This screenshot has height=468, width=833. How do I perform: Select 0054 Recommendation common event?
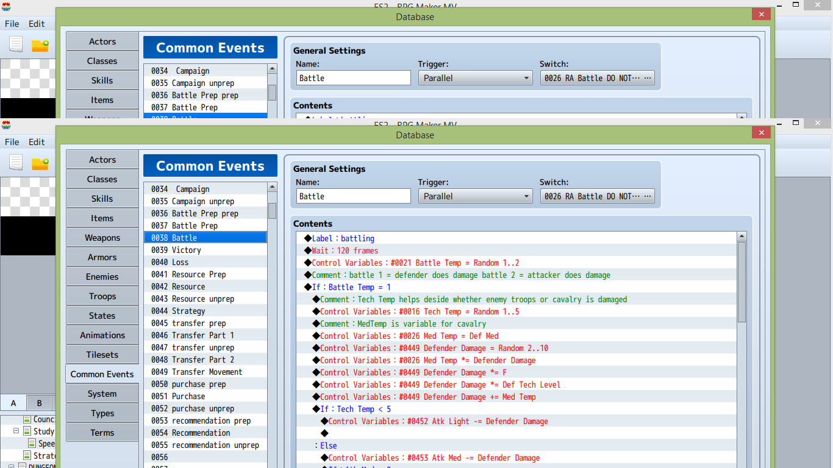(x=206, y=433)
